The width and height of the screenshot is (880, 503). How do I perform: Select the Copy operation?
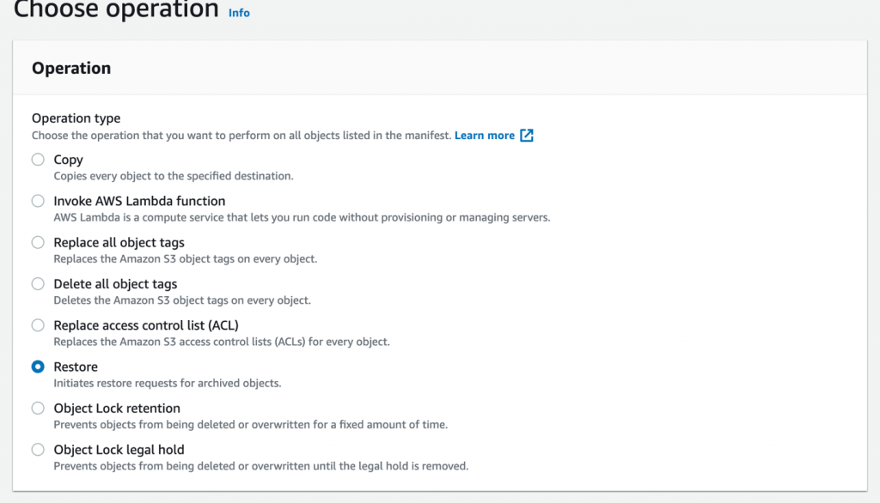coord(37,159)
